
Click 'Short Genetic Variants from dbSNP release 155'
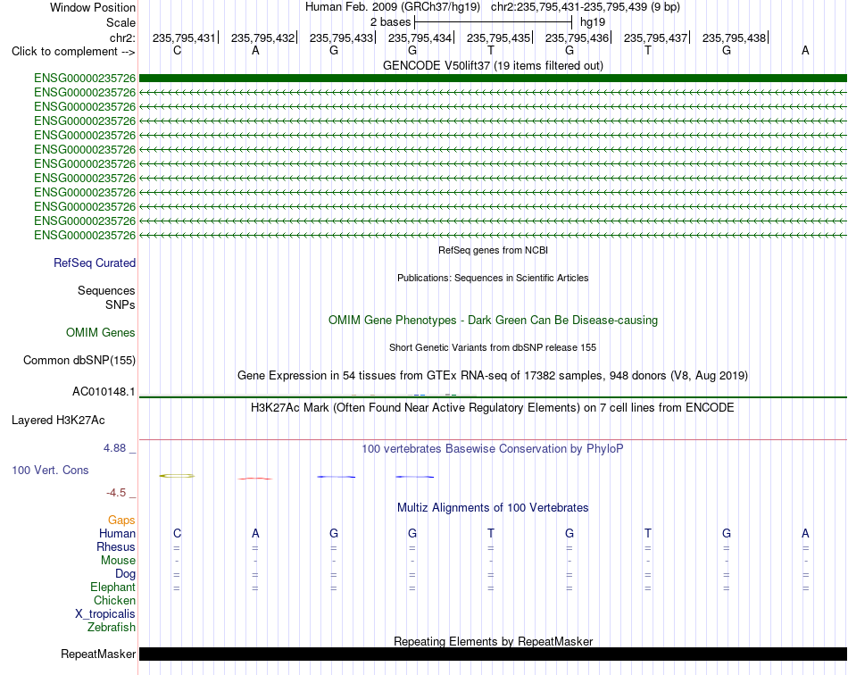pos(493,348)
